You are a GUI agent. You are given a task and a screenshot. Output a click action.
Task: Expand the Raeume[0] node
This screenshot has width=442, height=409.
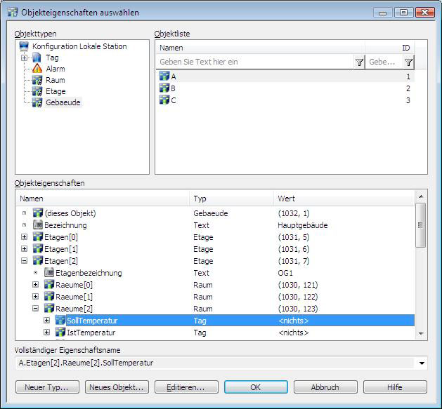(x=36, y=285)
